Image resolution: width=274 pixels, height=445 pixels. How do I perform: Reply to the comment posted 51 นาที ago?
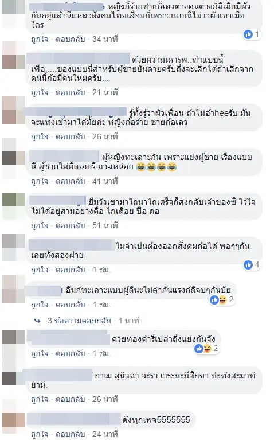coord(70,225)
